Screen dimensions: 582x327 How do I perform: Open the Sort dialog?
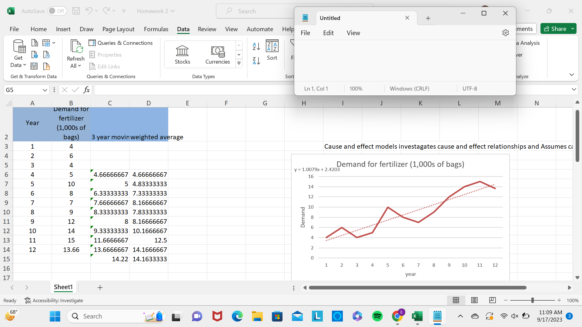click(272, 50)
